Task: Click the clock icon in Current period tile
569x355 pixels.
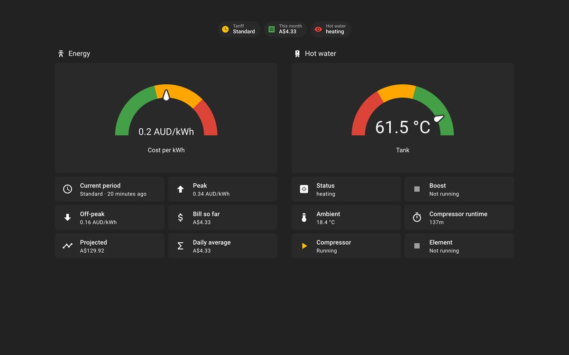Action: point(67,189)
